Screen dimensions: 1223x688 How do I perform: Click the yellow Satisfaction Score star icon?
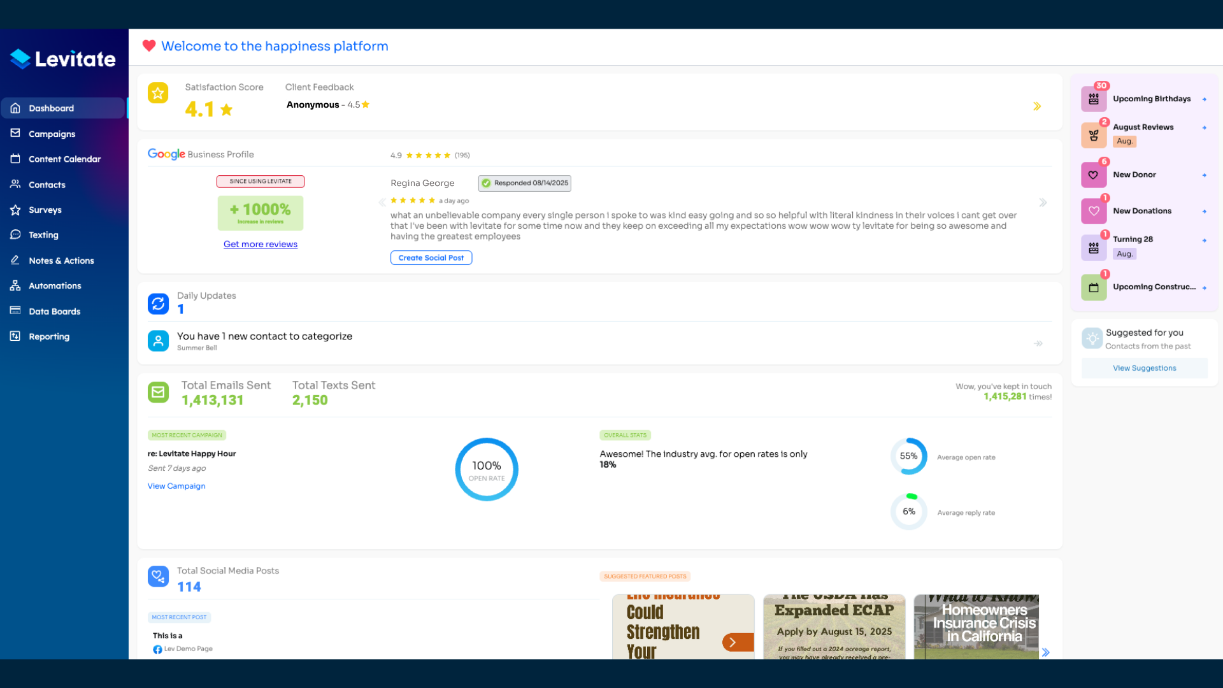pyautogui.click(x=158, y=93)
